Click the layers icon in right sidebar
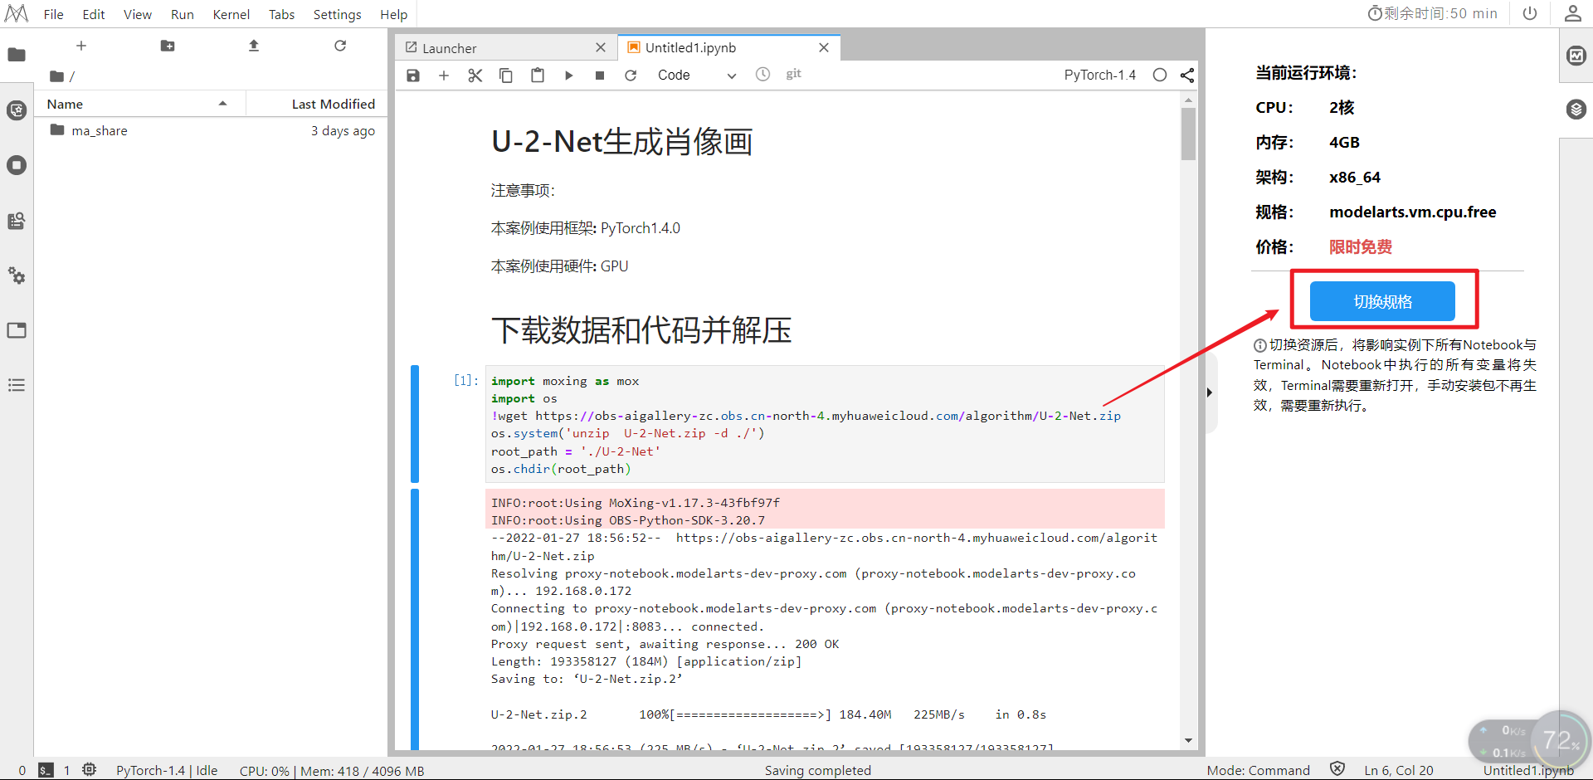Viewport: 1593px width, 780px height. pos(1576,110)
